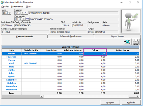Click the Exclusão button
Viewport: 143px width, 106px height.
[x=131, y=102]
